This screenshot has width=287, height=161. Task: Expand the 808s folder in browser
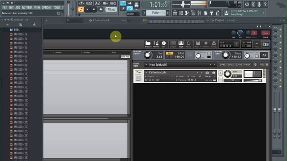coord(17,30)
